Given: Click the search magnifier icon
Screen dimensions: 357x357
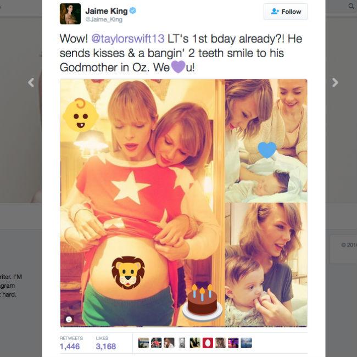Looking at the screenshot, I should click(x=352, y=6).
